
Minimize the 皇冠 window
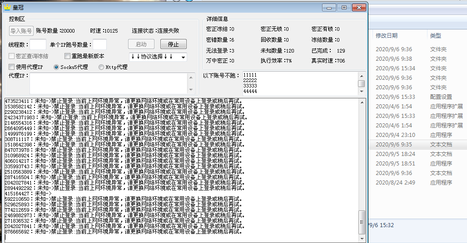[x=330, y=7]
